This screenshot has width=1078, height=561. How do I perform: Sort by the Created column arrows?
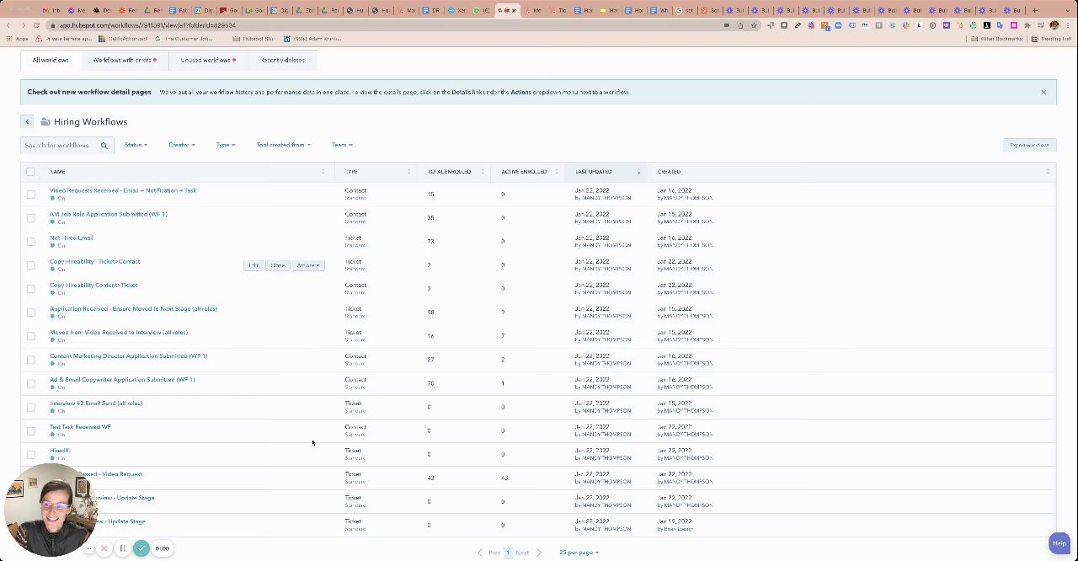[1048, 172]
